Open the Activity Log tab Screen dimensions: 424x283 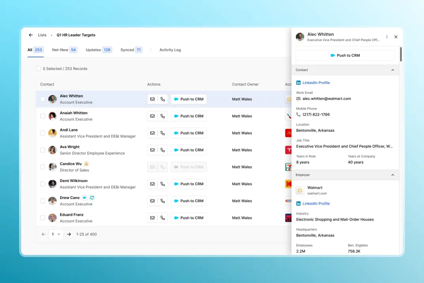pyautogui.click(x=170, y=50)
